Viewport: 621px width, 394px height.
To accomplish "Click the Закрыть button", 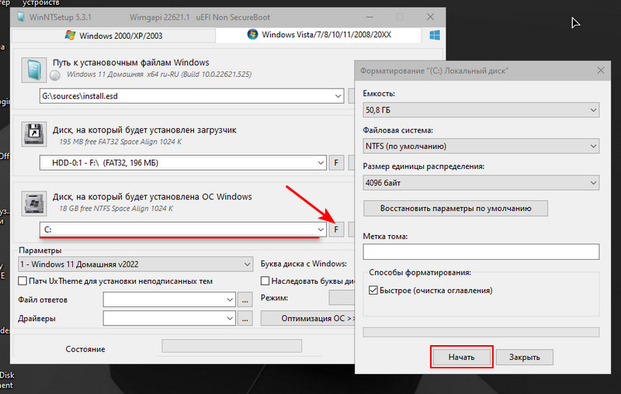I will [525, 358].
